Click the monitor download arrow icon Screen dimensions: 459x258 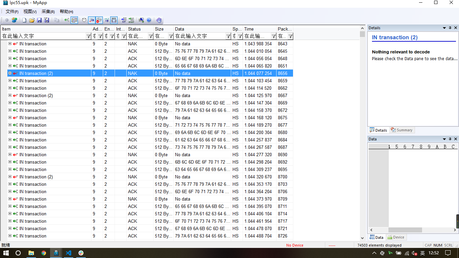(141, 20)
